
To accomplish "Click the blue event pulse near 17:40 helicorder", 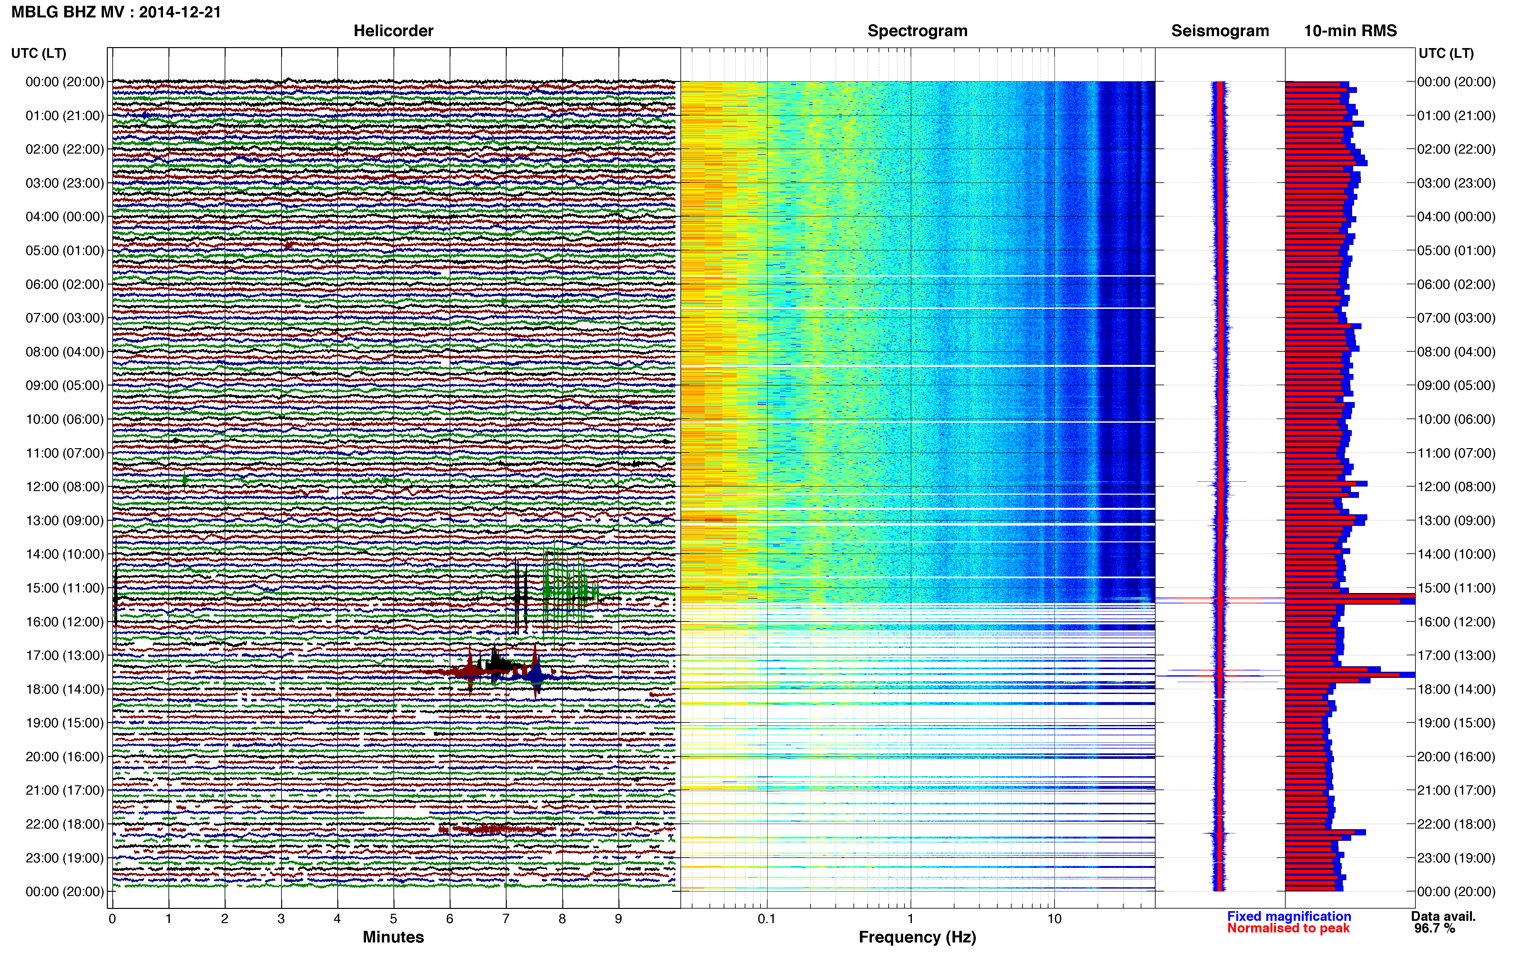I will point(536,676).
